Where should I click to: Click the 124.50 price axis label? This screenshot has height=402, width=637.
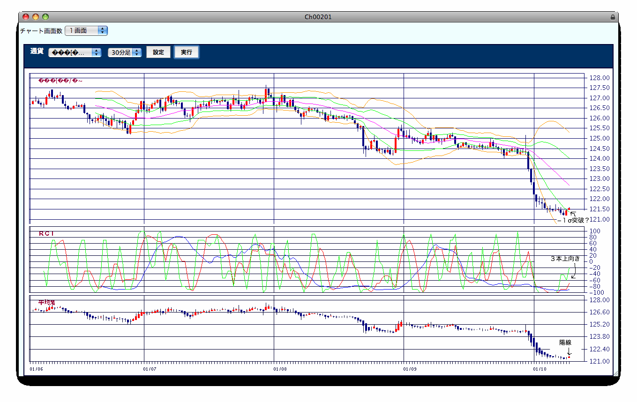[600, 149]
